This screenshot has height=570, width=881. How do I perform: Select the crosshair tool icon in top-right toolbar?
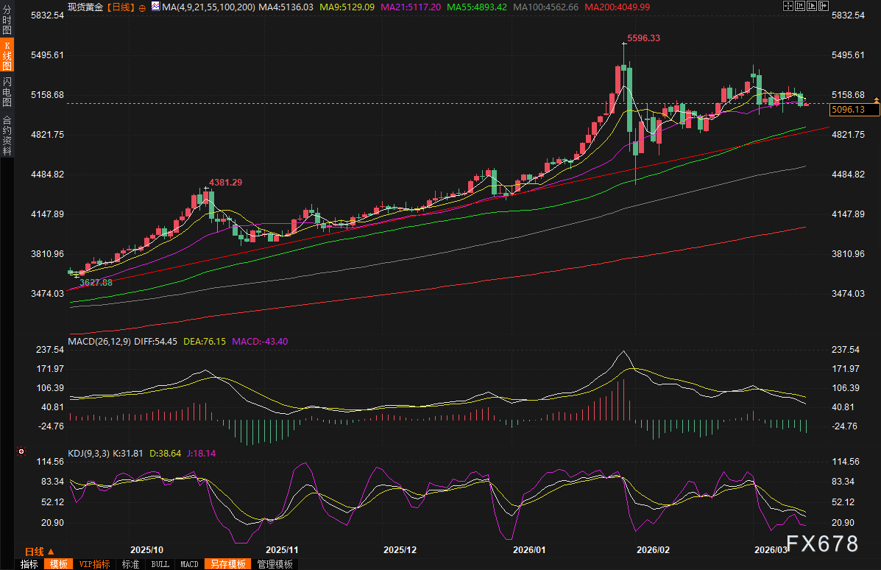(x=788, y=6)
